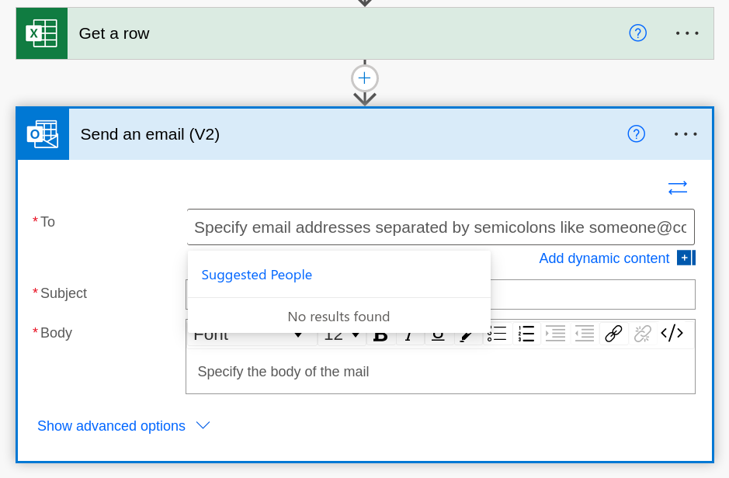This screenshot has width=729, height=478.
Task: Switch to HTML code view
Action: (x=672, y=334)
